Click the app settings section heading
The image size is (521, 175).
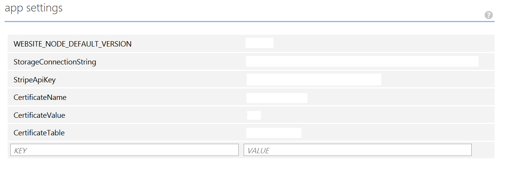point(34,8)
